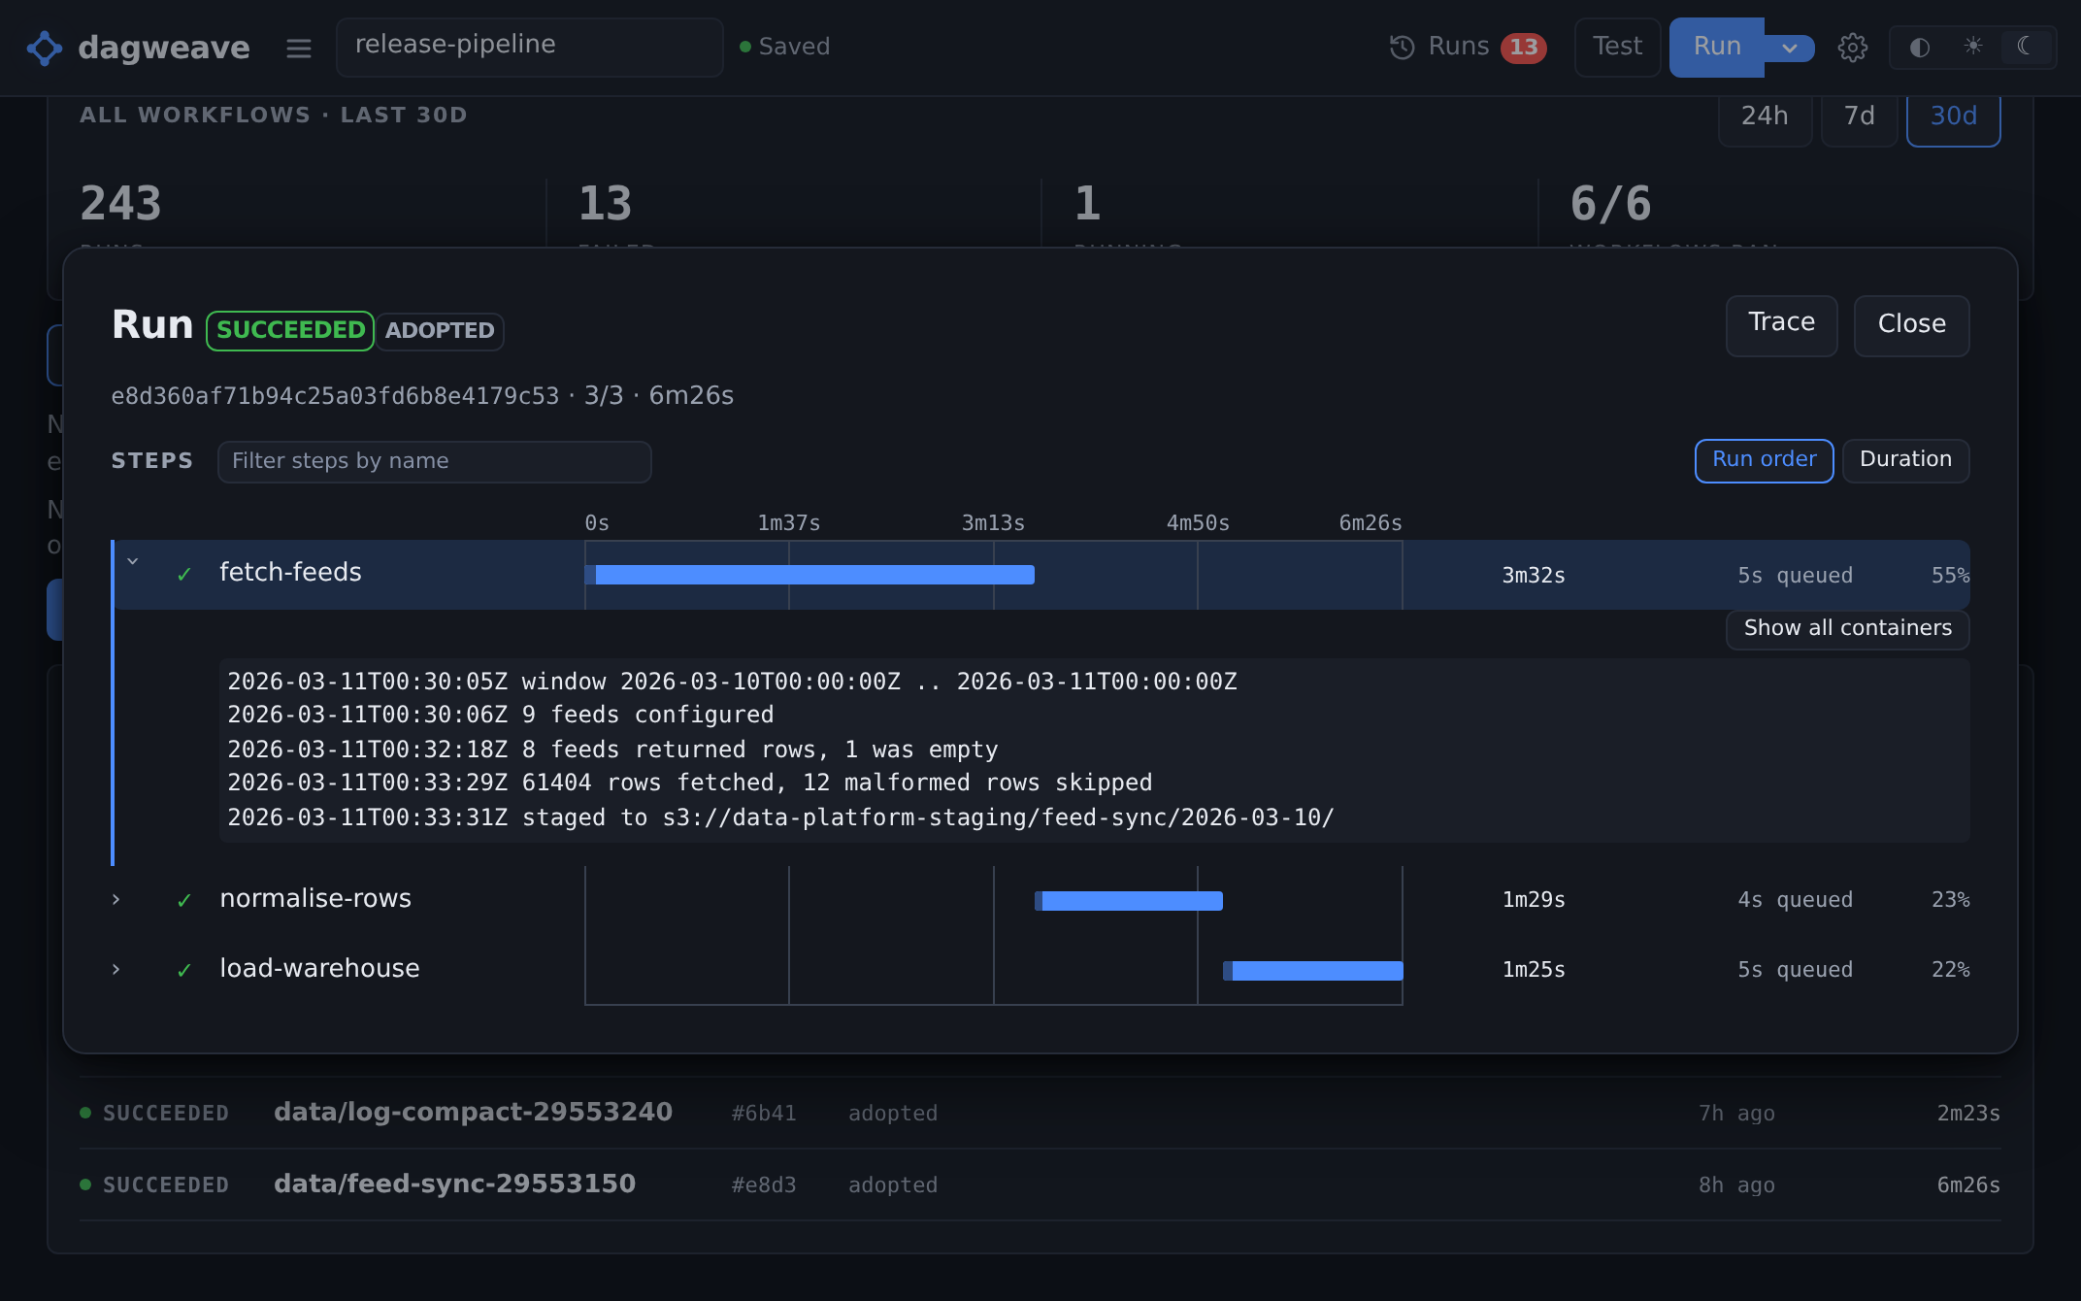Open the hamburger menu next to dagweave
This screenshot has width=2081, height=1301.
(299, 48)
